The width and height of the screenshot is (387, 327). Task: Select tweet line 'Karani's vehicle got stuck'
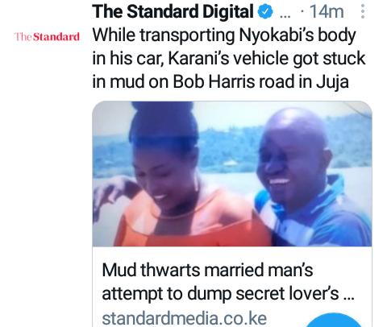tap(267, 58)
